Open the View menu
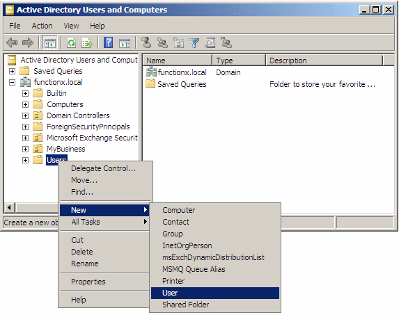399x315 pixels. [71, 26]
